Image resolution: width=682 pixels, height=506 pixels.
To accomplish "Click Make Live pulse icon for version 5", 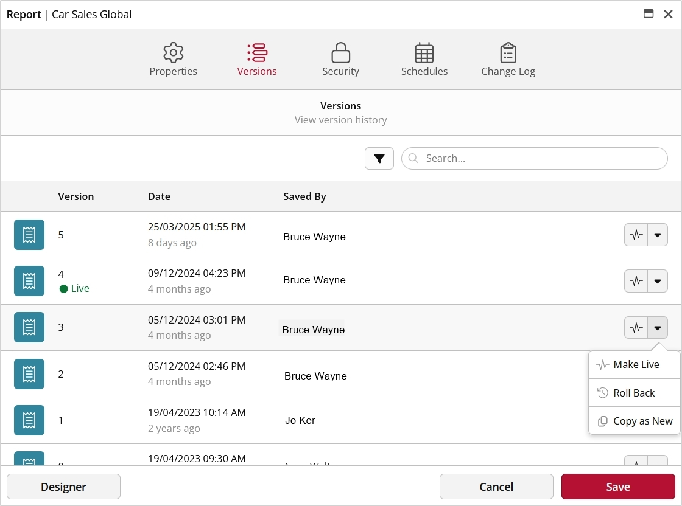I will point(636,235).
